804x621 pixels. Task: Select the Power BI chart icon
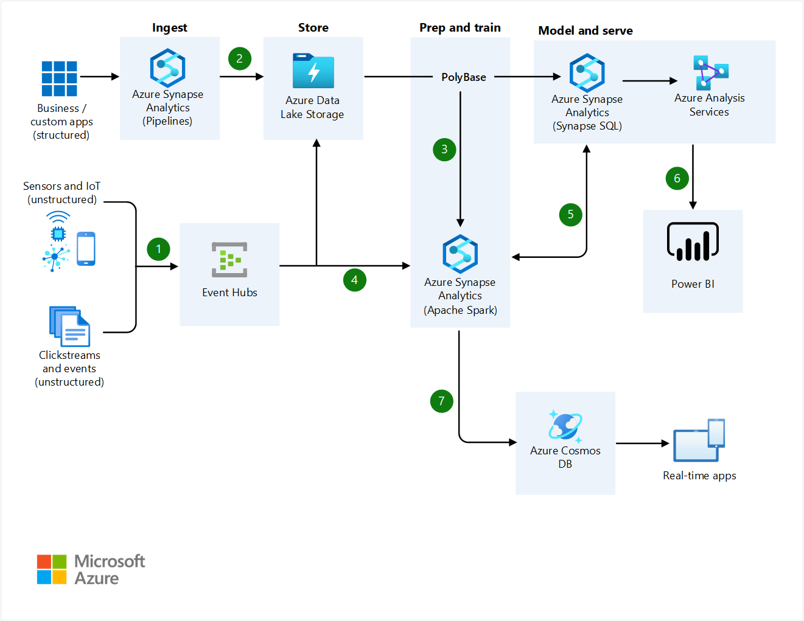(693, 241)
